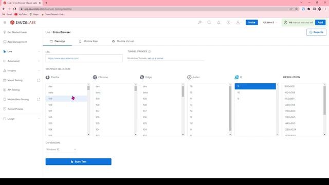This screenshot has width=329, height=185.
Task: Click the Visual Testing sidebar icon
Action: coord(5,80)
